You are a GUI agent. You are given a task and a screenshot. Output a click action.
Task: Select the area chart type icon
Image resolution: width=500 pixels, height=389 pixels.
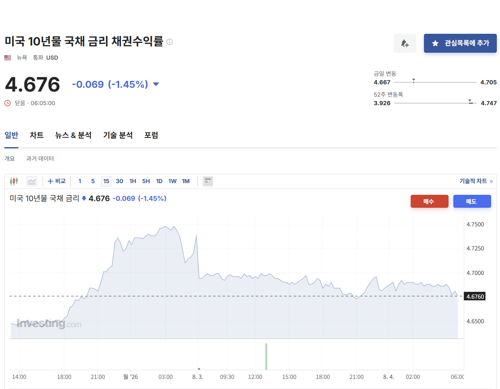click(32, 181)
